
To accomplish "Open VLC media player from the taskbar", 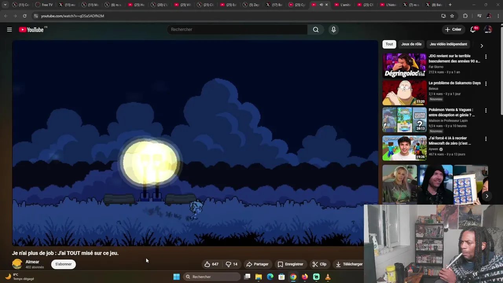I will click(x=328, y=277).
